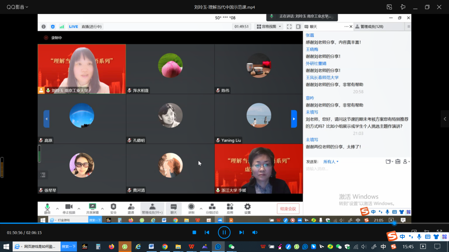Pause the video with the round button

pyautogui.click(x=224, y=232)
